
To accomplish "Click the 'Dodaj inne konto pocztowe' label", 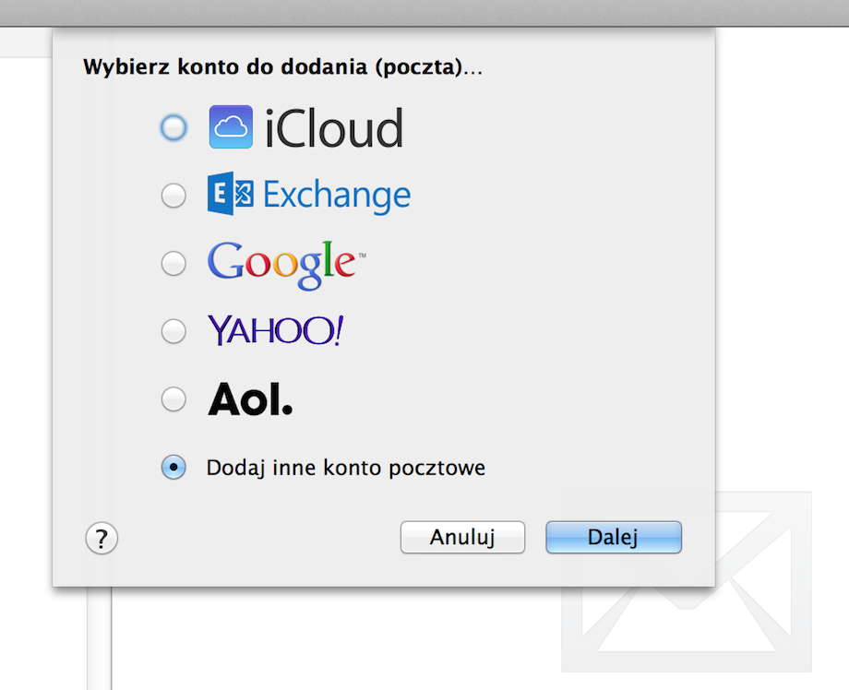I will tap(346, 468).
